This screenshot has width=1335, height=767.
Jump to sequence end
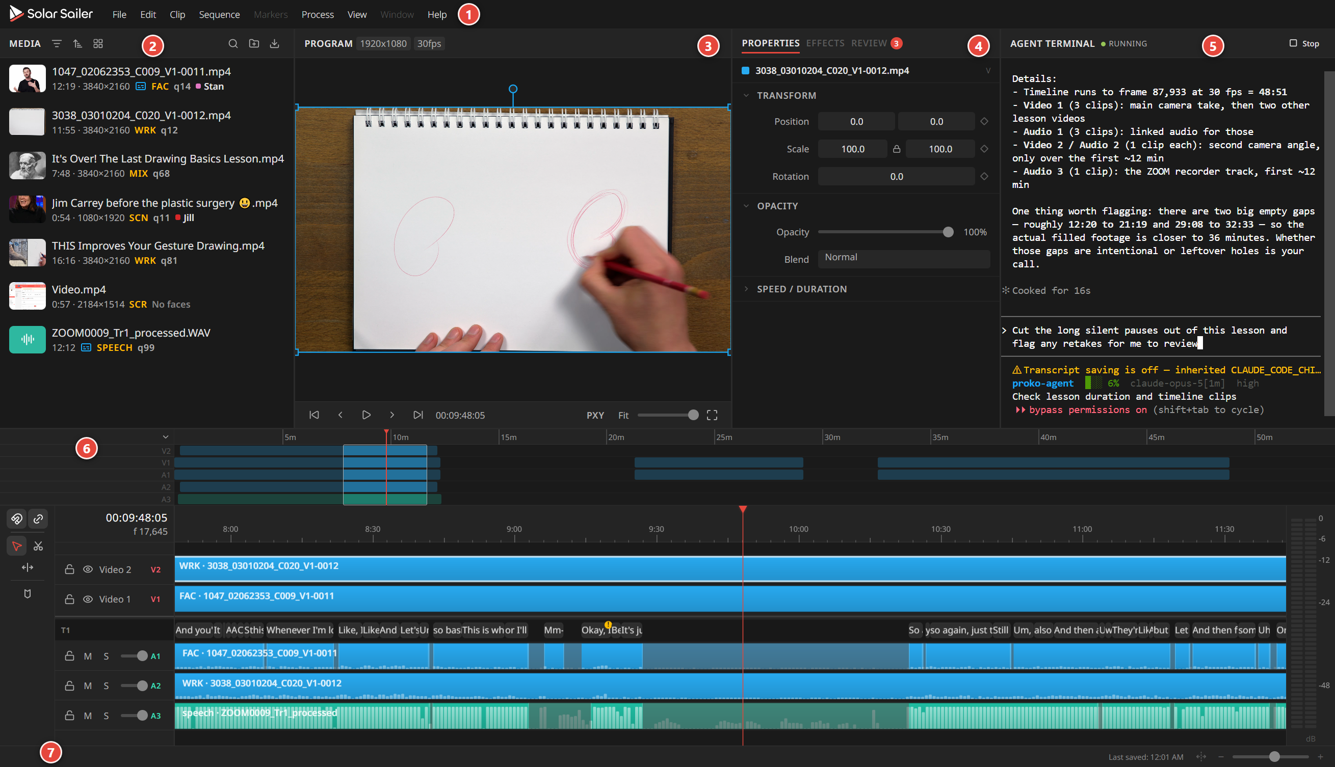tap(418, 415)
